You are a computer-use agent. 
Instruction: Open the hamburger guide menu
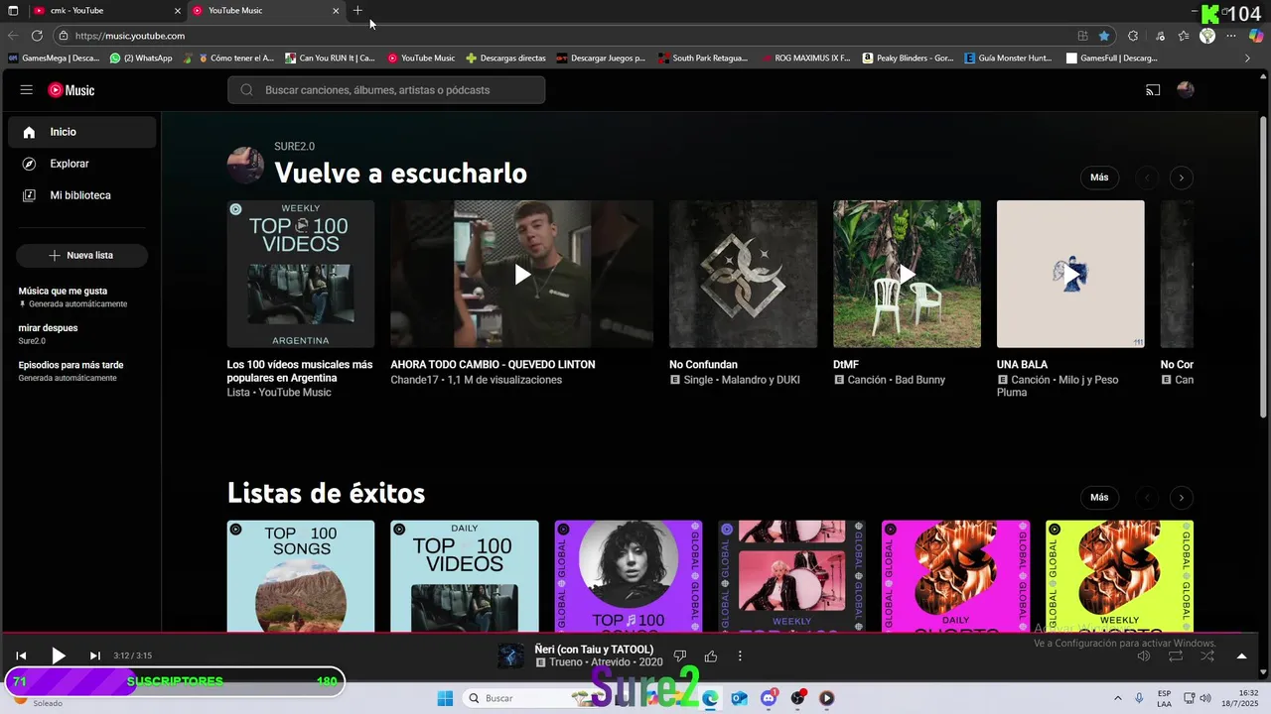(26, 90)
